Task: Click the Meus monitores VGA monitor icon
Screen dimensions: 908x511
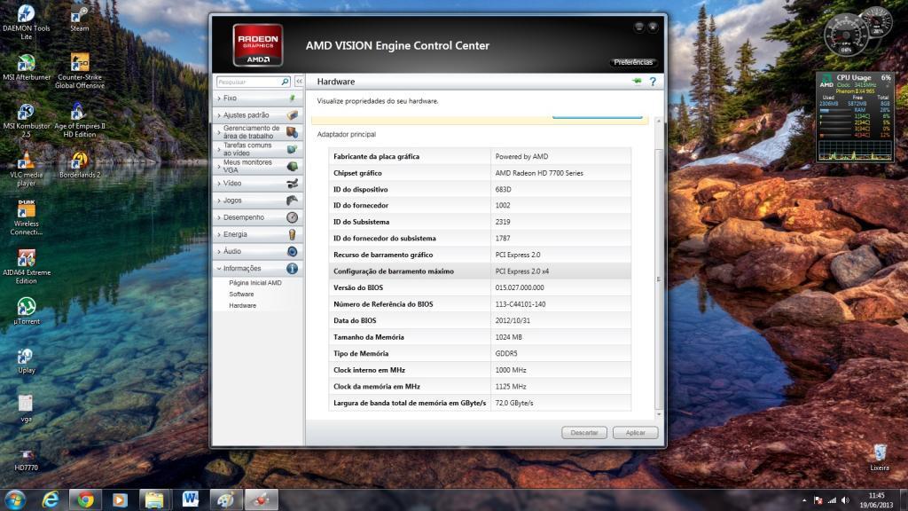Action: (x=292, y=166)
